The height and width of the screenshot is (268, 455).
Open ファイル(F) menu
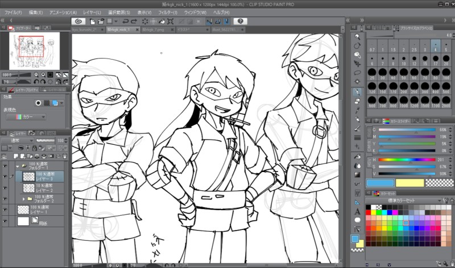click(x=13, y=12)
